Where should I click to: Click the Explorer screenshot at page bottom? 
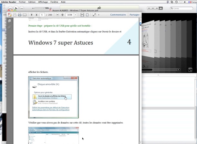pyautogui.click(x=54, y=136)
